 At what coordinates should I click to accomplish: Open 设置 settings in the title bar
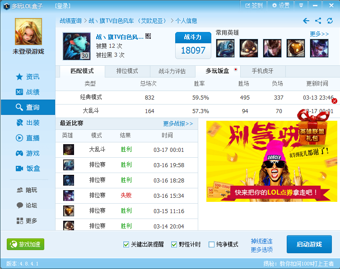coord(281,5)
